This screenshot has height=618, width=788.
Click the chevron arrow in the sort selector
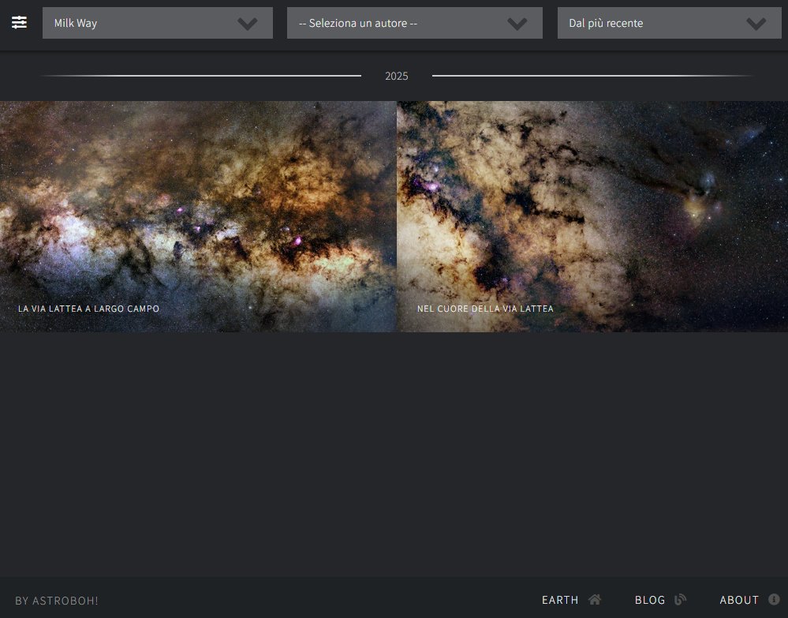(756, 24)
